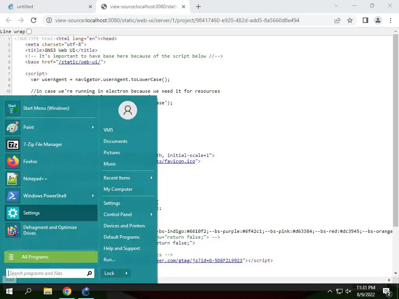Viewport: 399px width, 299px height.
Task: View site information icon
Action: tap(49, 20)
